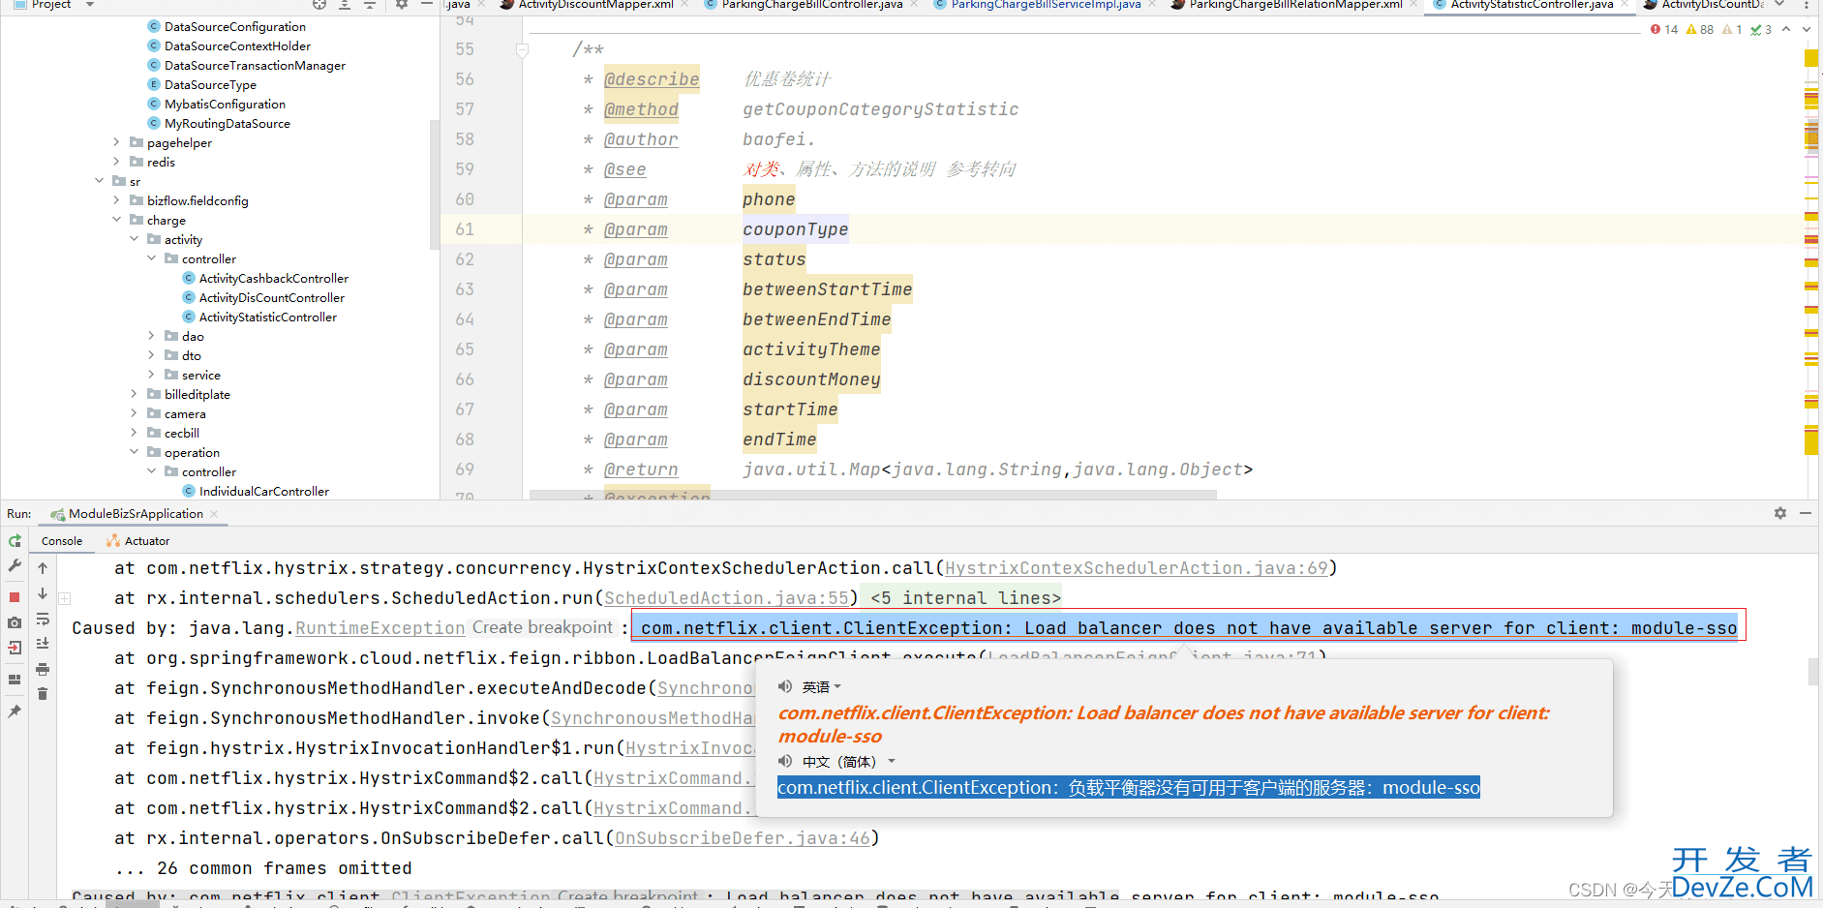
Task: Open ParkingChargeBillServiceImpl.java editor tab
Action: point(1046,5)
